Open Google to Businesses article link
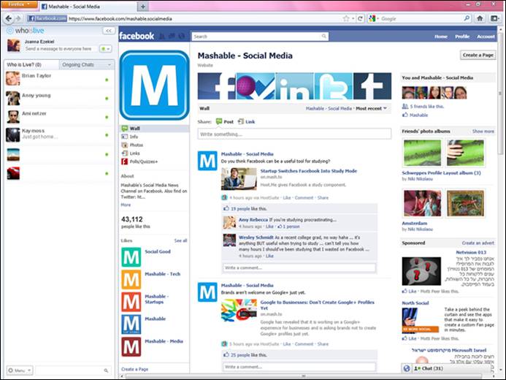The width and height of the screenshot is (506, 380). click(x=317, y=305)
